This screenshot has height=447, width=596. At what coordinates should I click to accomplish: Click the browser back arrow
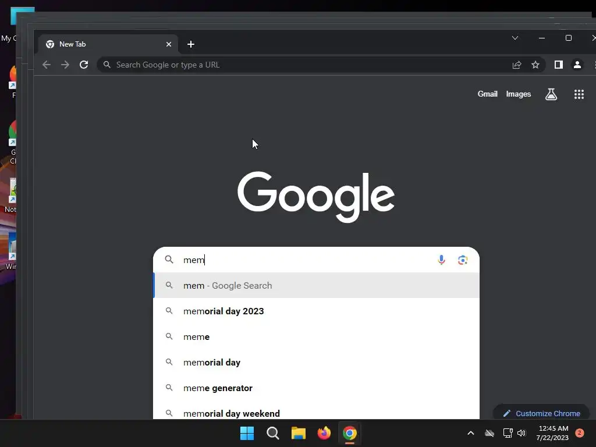point(47,65)
